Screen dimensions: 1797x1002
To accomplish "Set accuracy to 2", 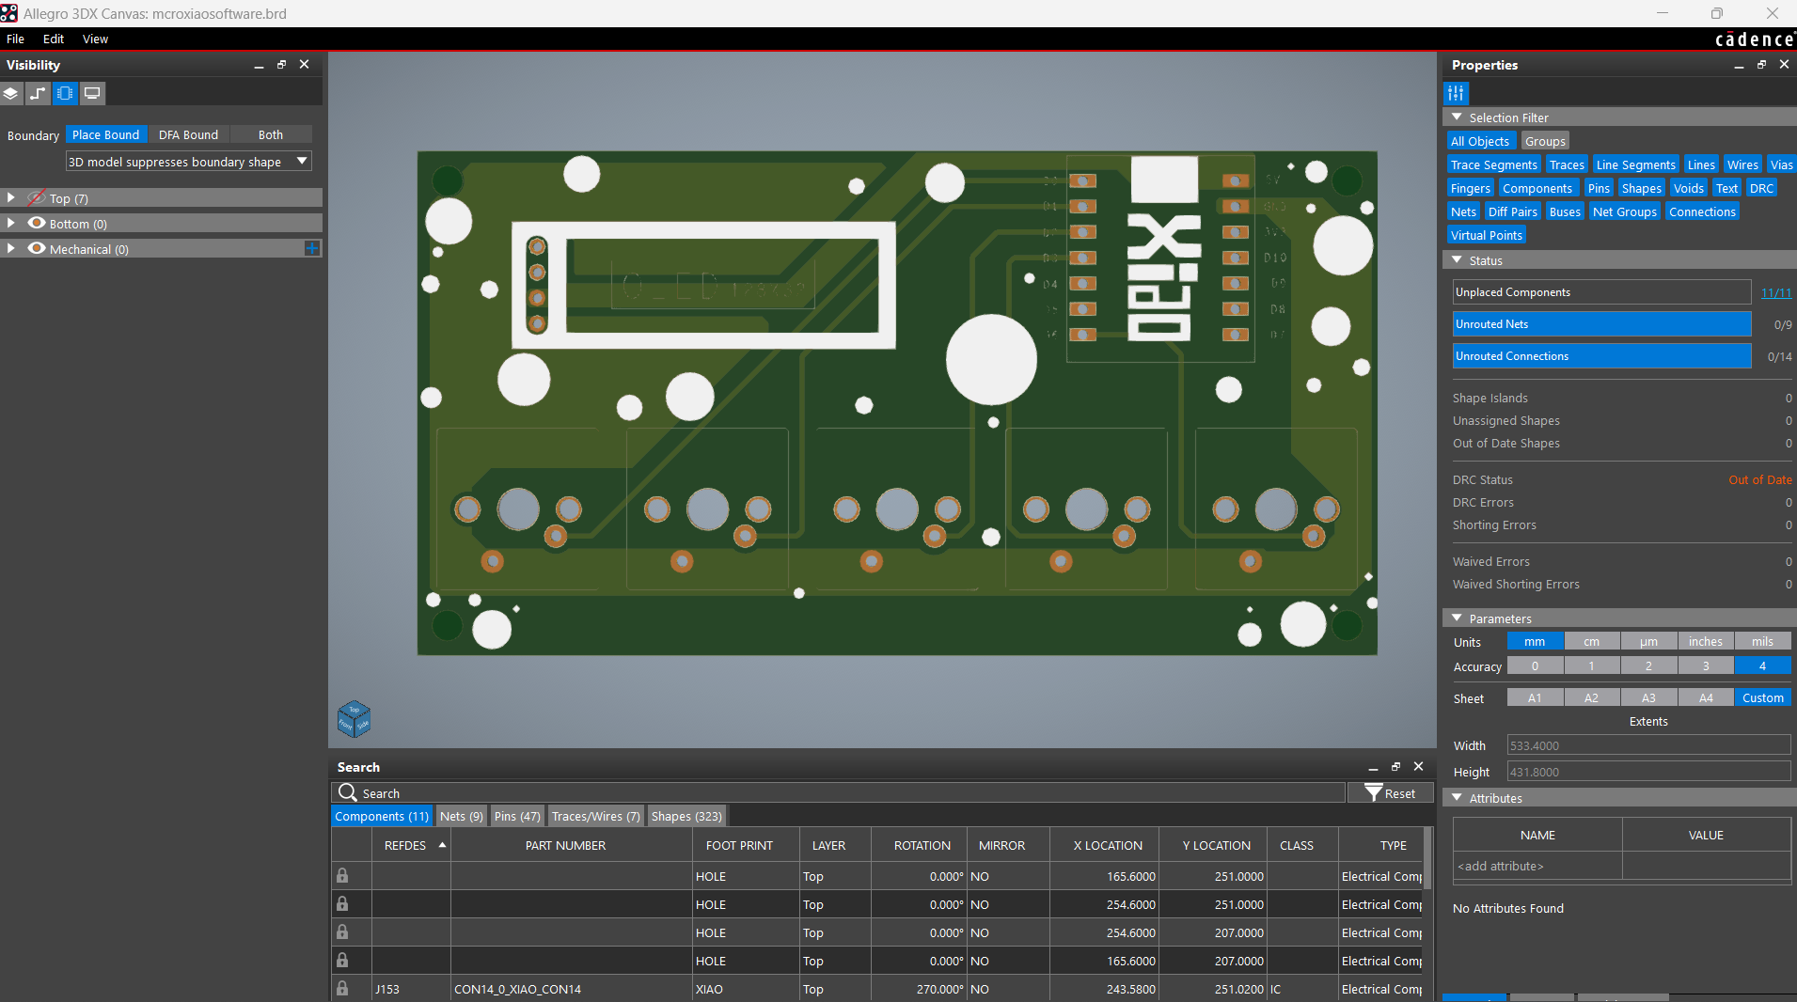I will 1647,665.
